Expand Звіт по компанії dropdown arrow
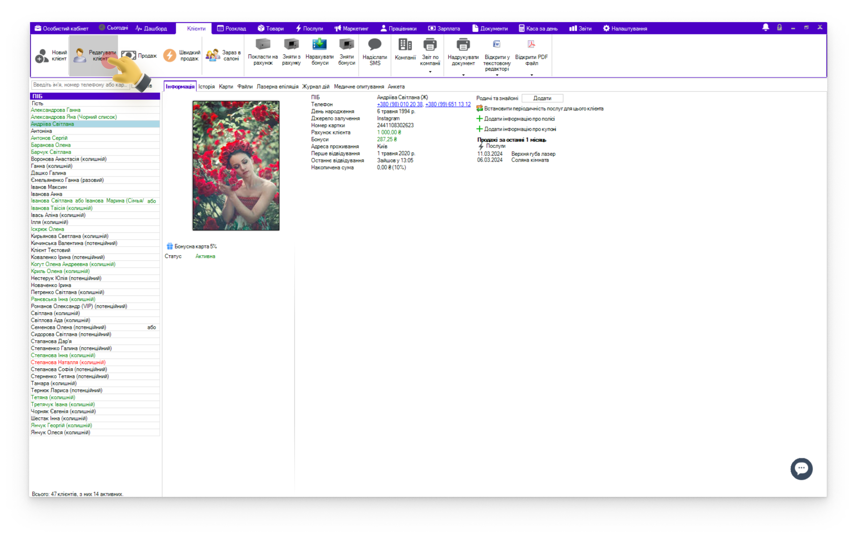Viewport: 857px width, 535px height. [x=430, y=72]
